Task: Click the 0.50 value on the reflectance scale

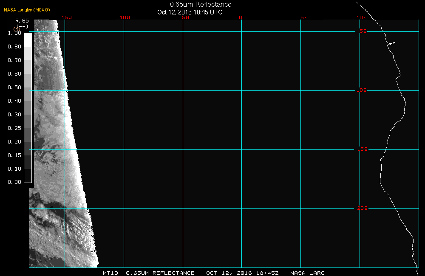Action: click(14, 87)
